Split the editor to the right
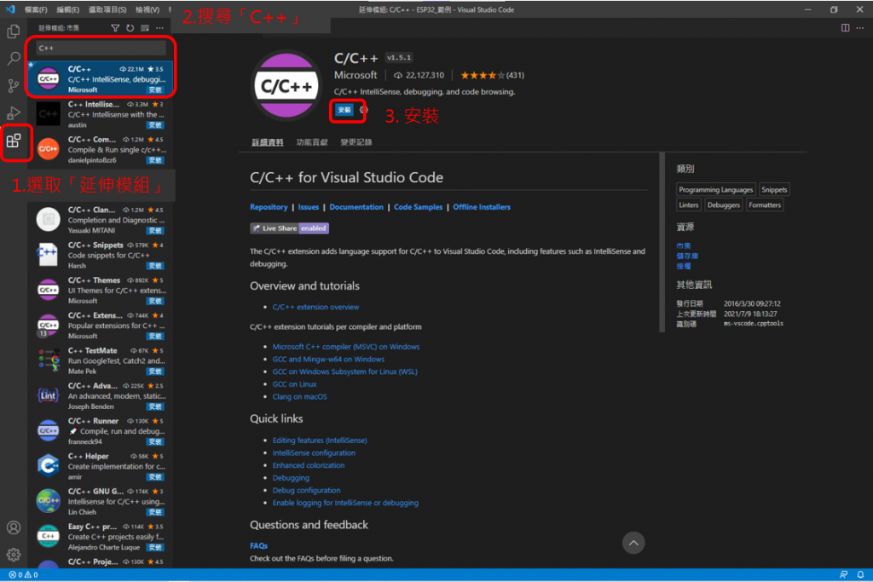 point(845,28)
